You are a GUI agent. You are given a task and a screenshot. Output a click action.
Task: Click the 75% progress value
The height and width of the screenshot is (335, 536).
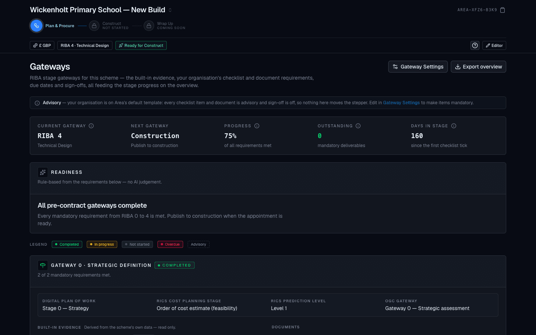pyautogui.click(x=230, y=136)
